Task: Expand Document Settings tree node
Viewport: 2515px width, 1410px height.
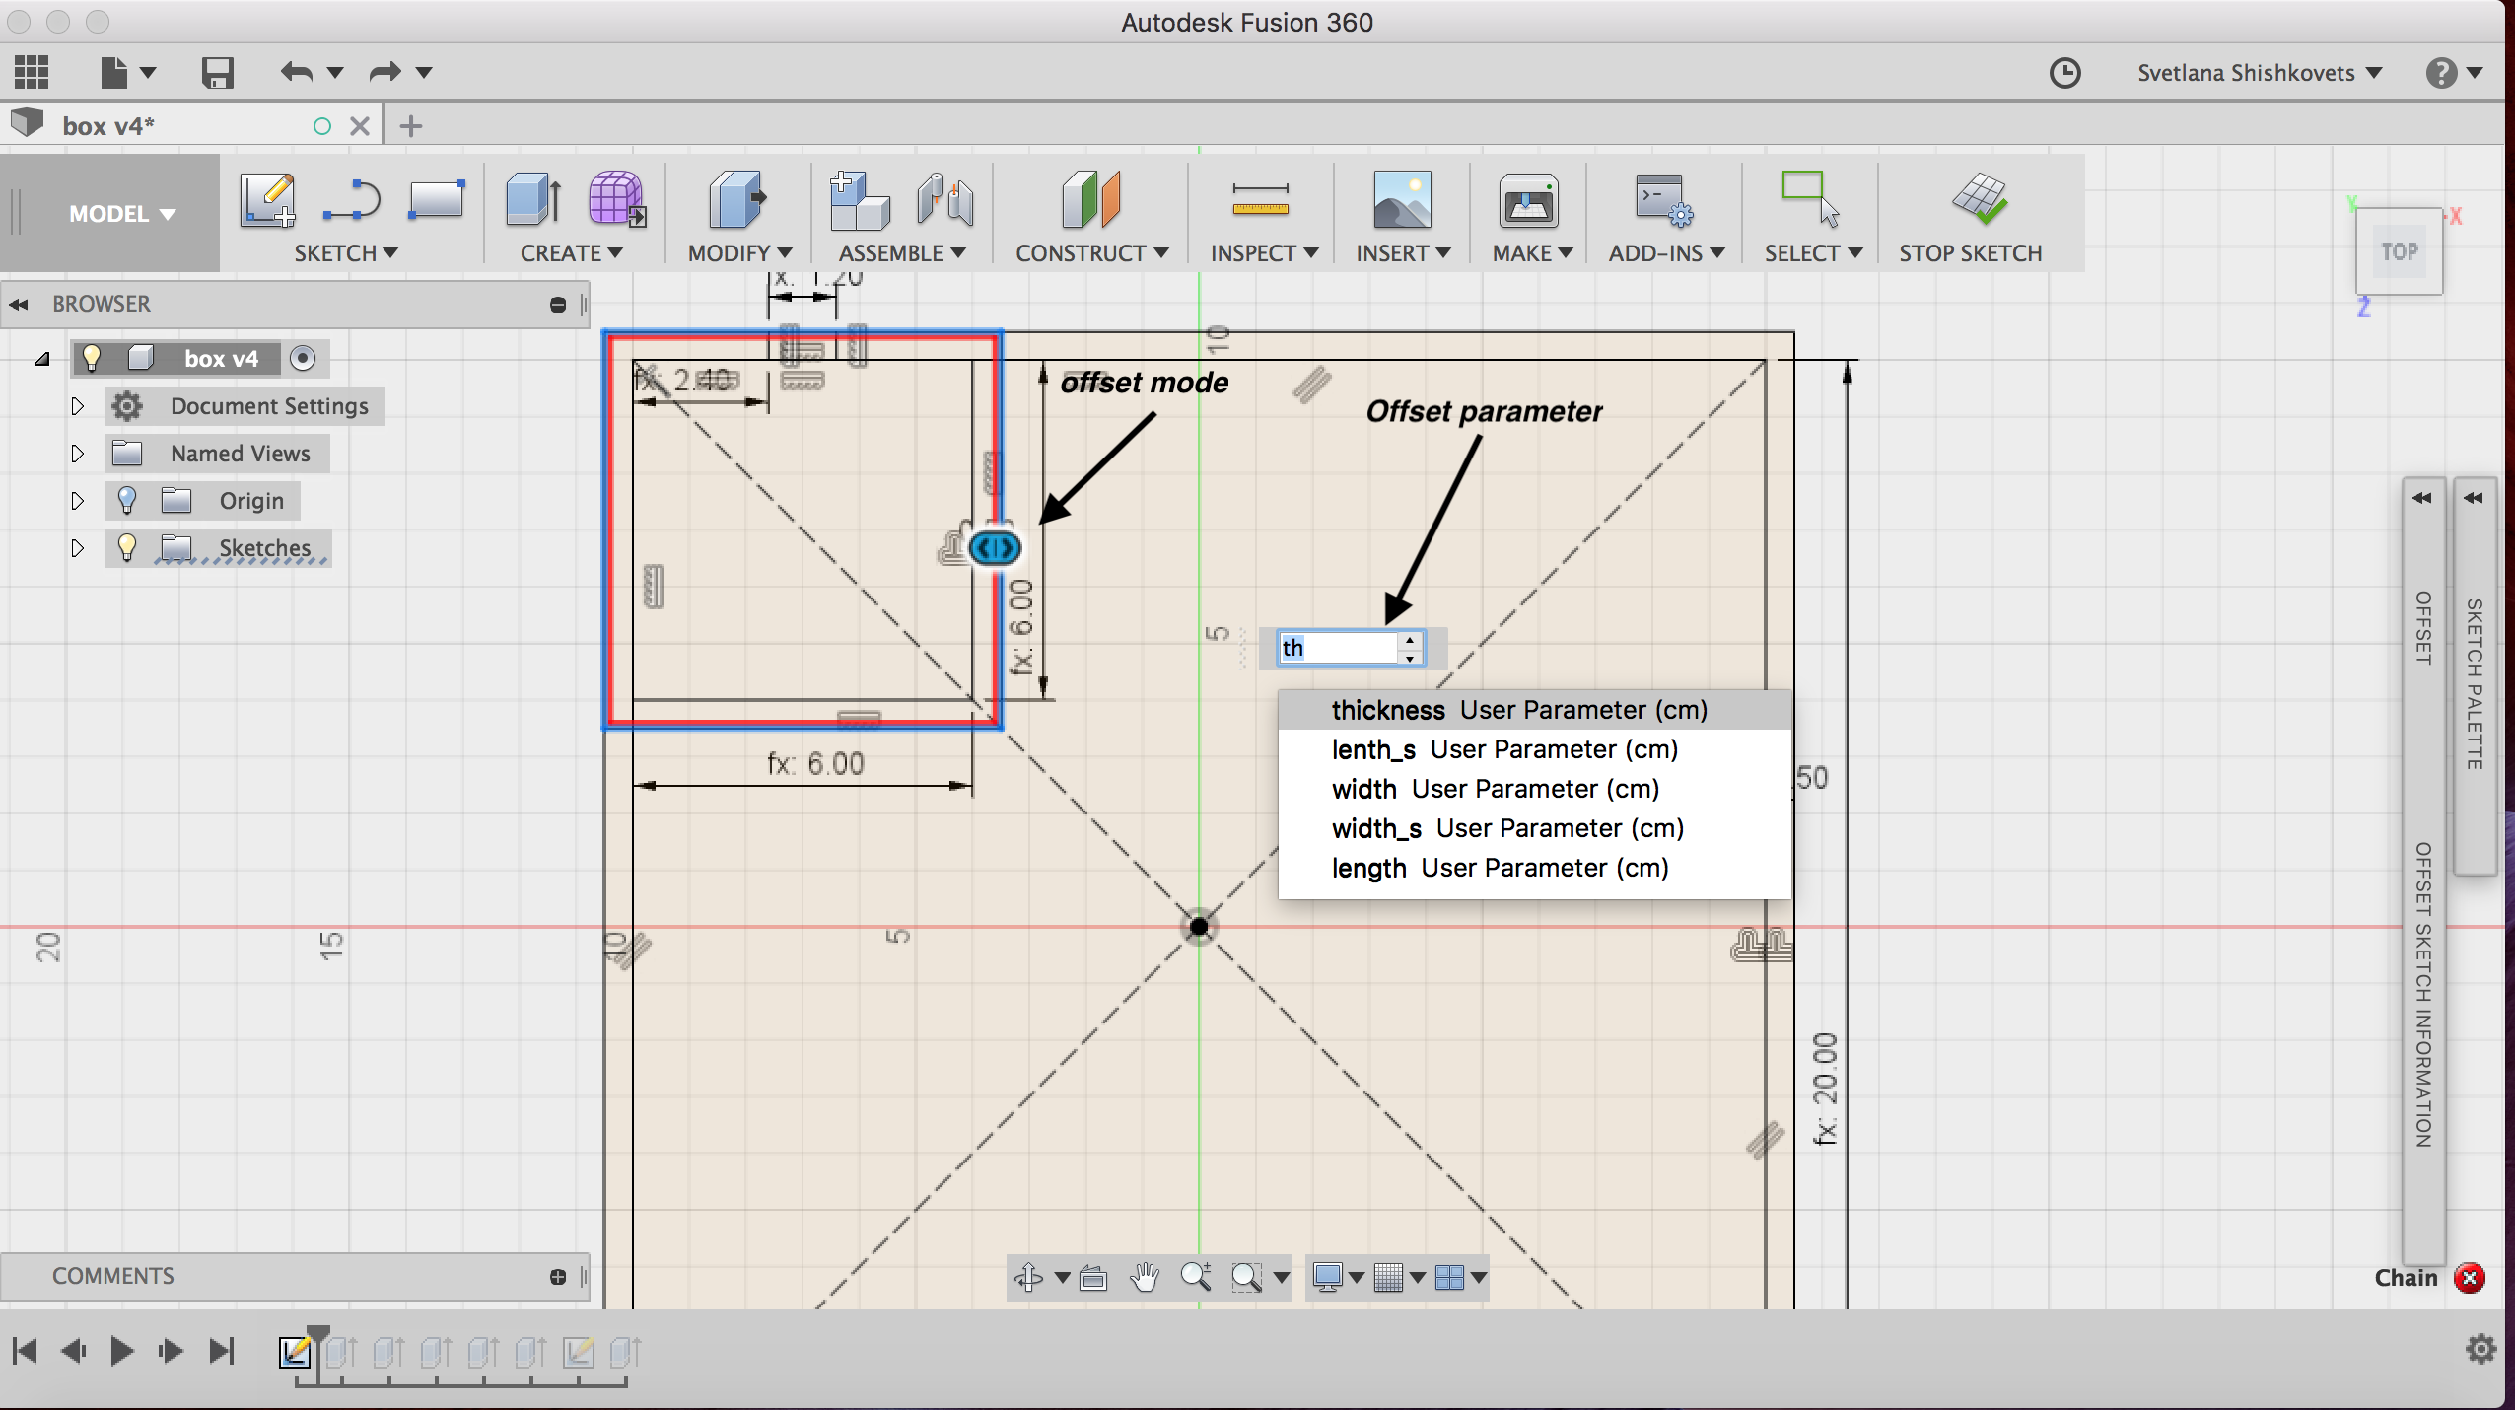Action: click(78, 405)
